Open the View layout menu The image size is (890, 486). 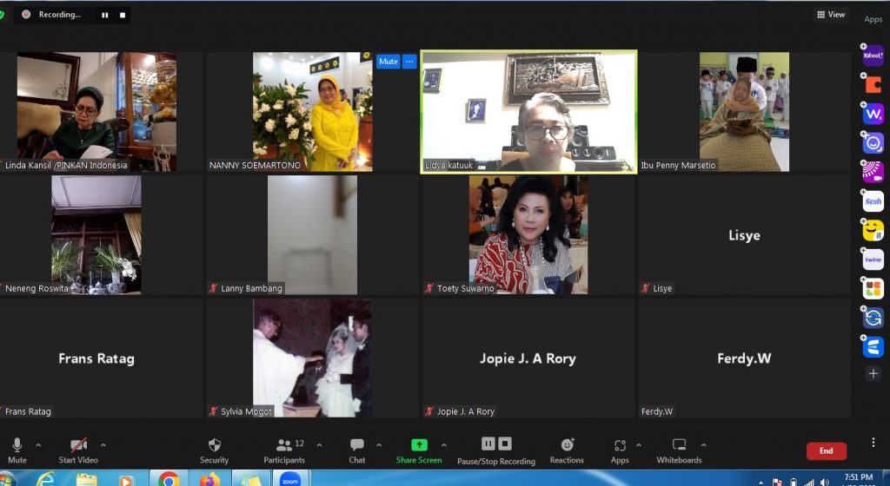pyautogui.click(x=830, y=15)
